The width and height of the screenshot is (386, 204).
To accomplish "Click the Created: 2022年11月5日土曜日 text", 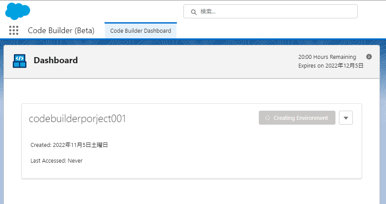I will 69,145.
